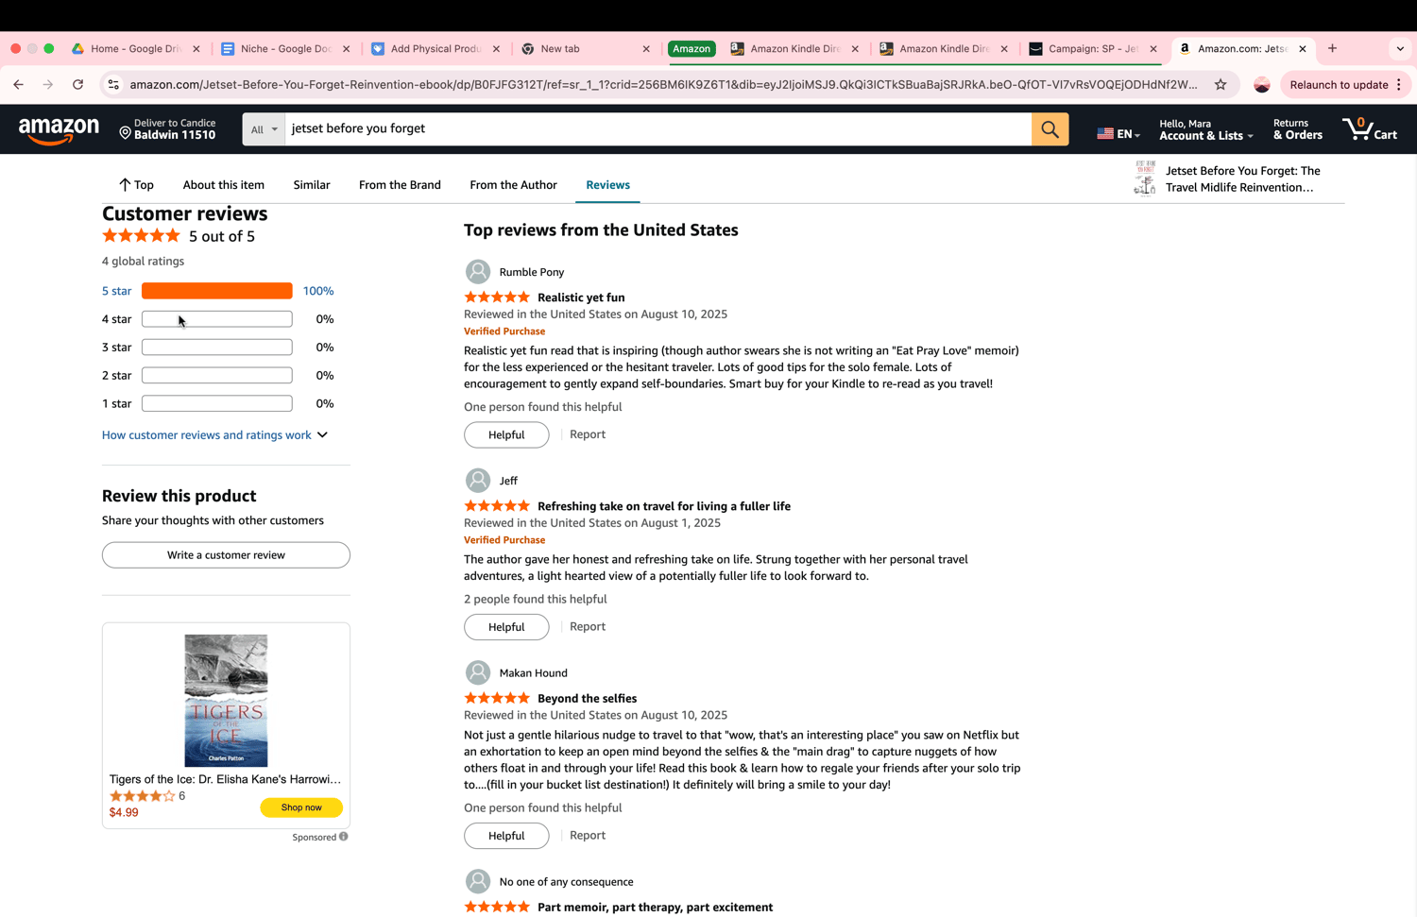This screenshot has height=917, width=1417.
Task: Mark Jeff's review as Helpful
Action: (x=506, y=627)
